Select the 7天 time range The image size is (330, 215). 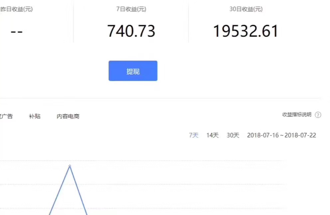193,135
